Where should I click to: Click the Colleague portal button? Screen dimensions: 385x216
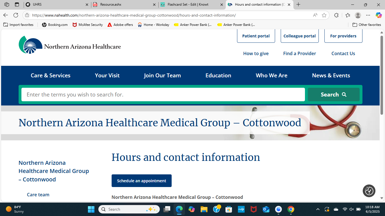click(x=300, y=36)
